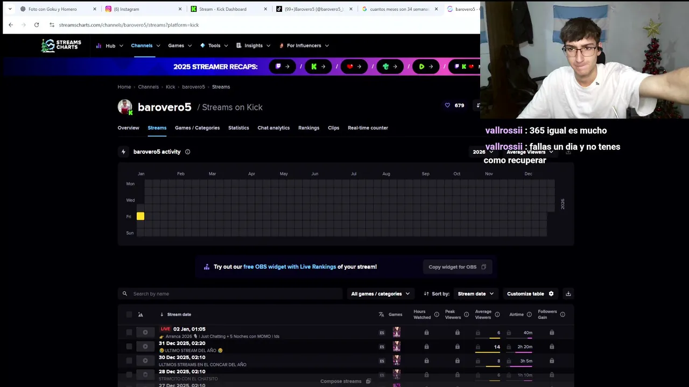The image size is (689, 387).
Task: Open the Stream date sort dropdown
Action: click(476, 293)
